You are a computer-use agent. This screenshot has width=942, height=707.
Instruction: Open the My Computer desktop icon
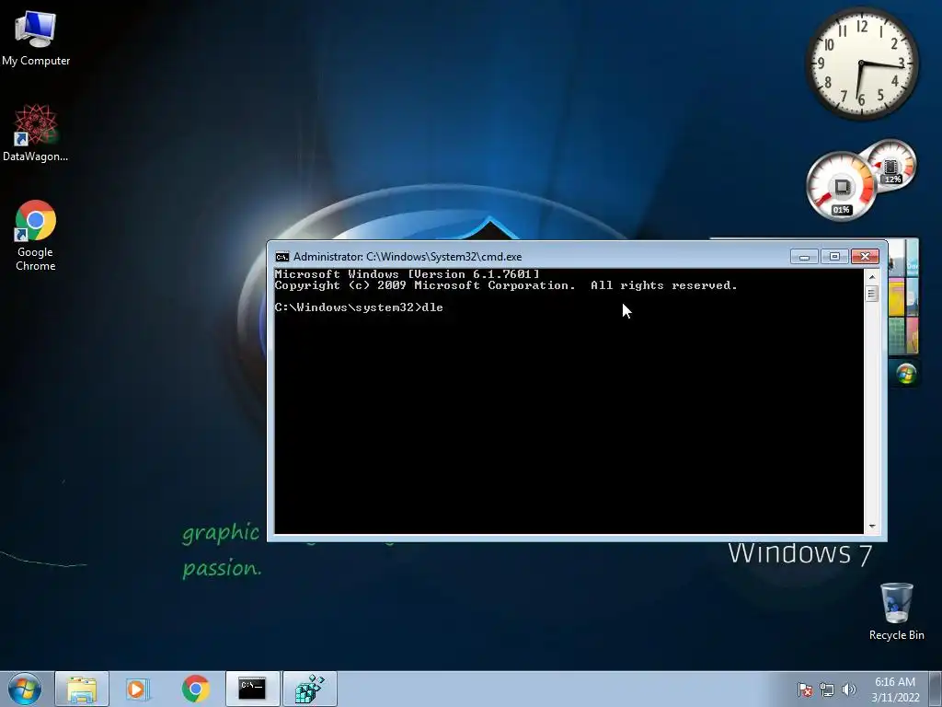[x=36, y=39]
